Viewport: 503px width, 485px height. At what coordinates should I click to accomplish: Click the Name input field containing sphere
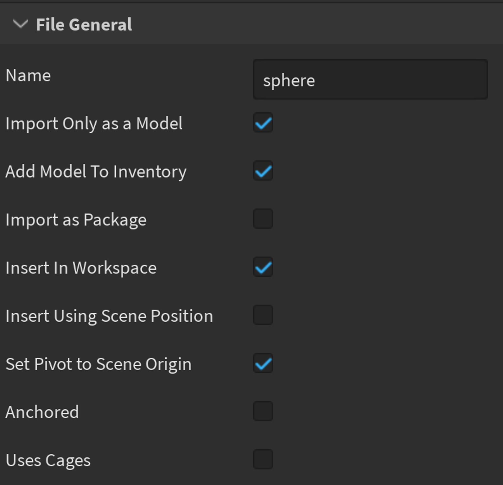coord(370,79)
